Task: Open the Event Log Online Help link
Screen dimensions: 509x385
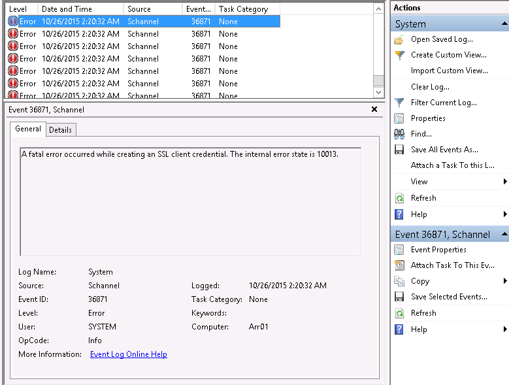Action: [x=129, y=354]
